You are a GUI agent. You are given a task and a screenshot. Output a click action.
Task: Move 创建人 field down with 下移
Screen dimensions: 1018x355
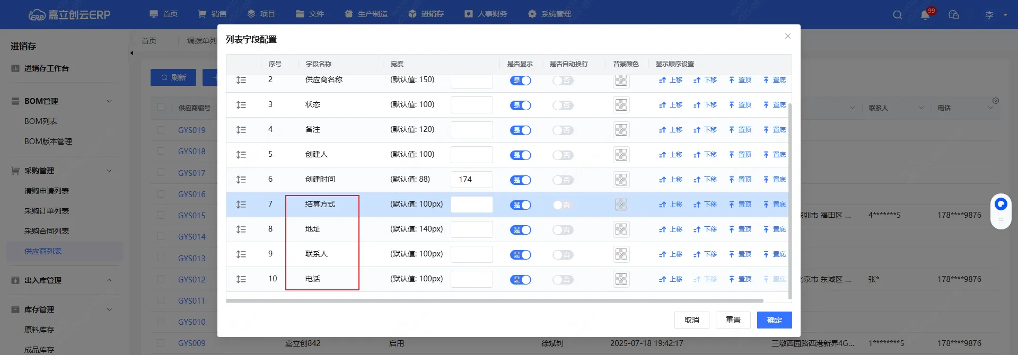705,155
